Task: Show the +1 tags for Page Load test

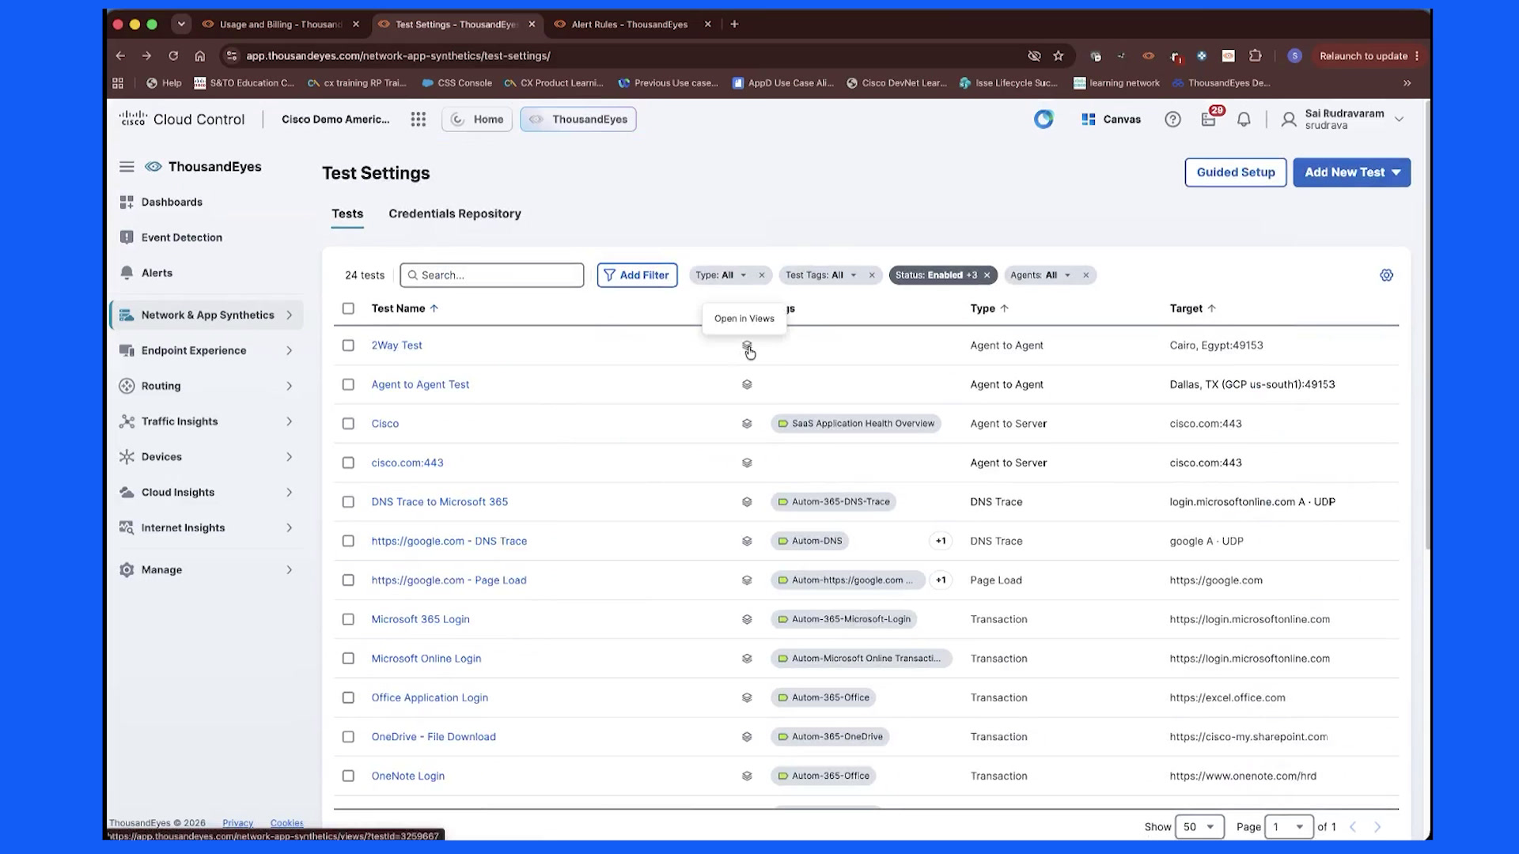Action: point(941,580)
